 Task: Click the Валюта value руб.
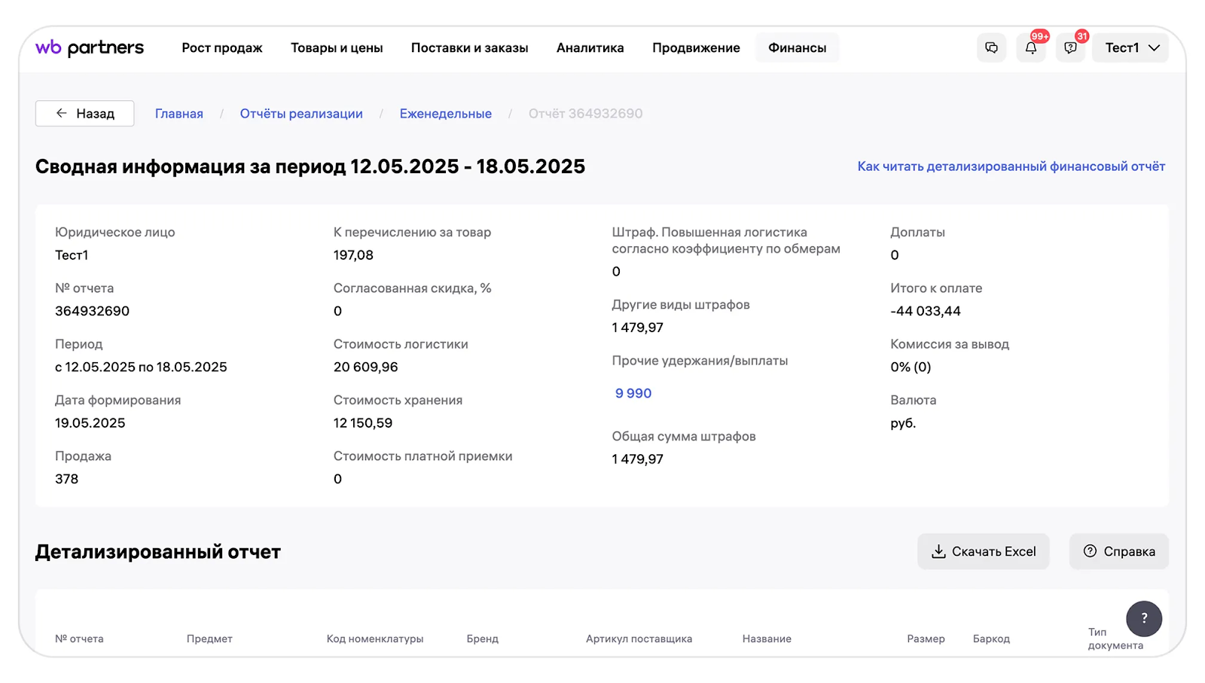[x=903, y=422]
